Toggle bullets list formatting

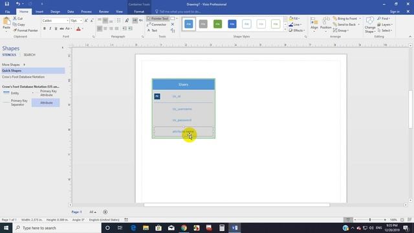pos(119,21)
